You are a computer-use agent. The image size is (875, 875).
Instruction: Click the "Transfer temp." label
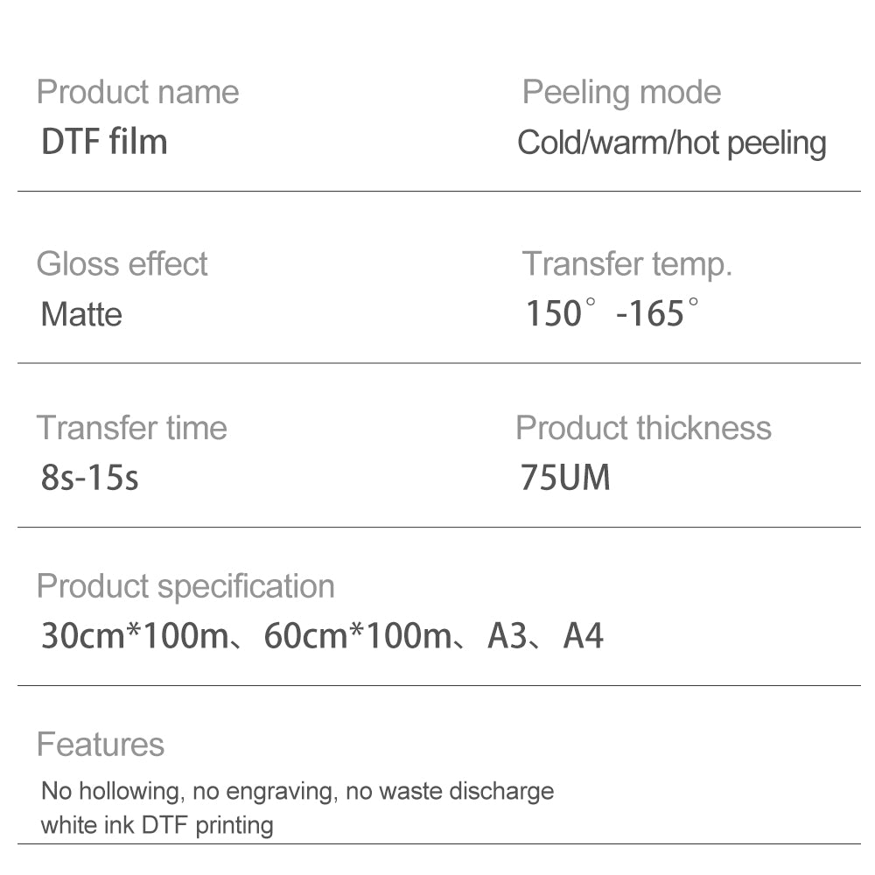pyautogui.click(x=626, y=263)
